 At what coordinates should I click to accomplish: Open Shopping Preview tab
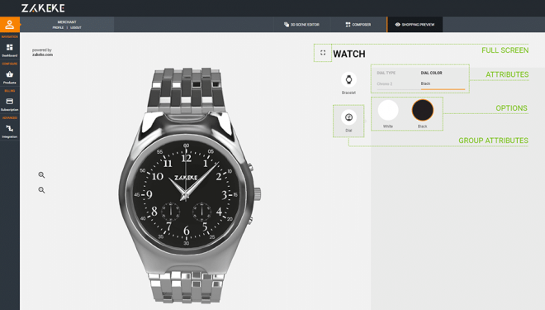coord(415,24)
